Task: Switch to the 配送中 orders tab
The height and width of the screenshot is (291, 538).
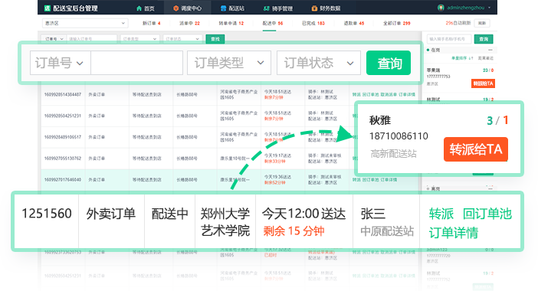Action: [273, 23]
